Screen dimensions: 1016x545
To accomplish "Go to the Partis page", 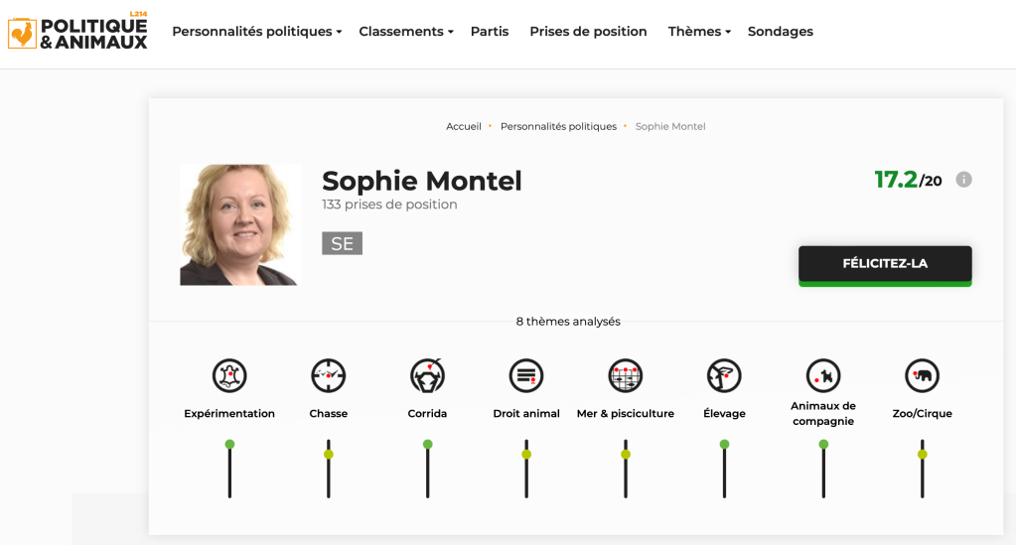I will pos(490,31).
